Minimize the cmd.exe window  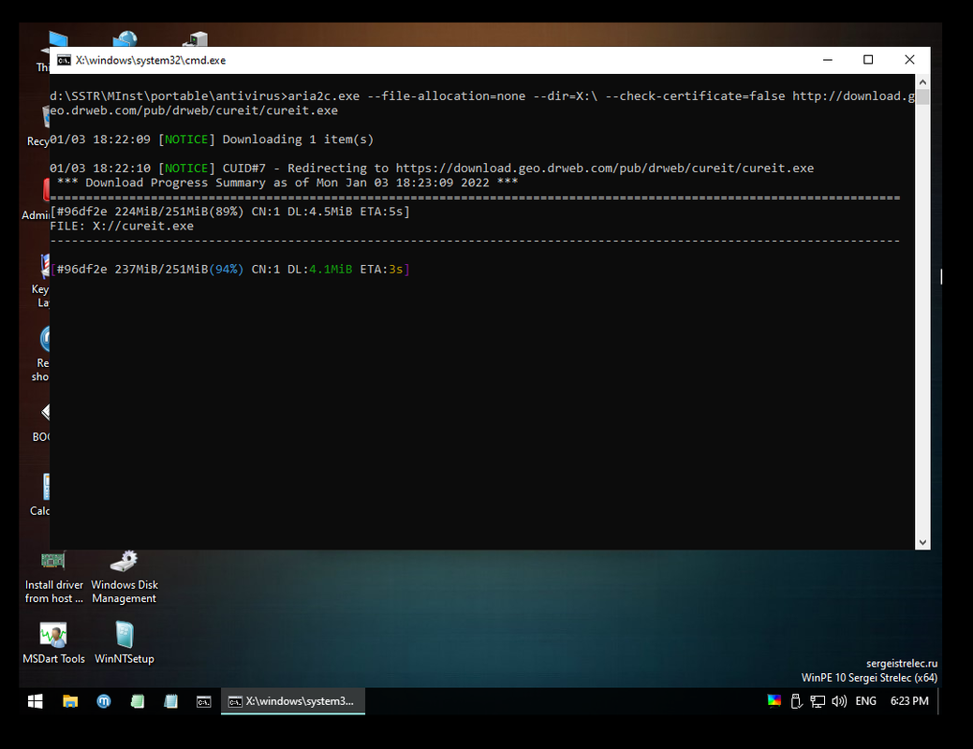pos(827,60)
